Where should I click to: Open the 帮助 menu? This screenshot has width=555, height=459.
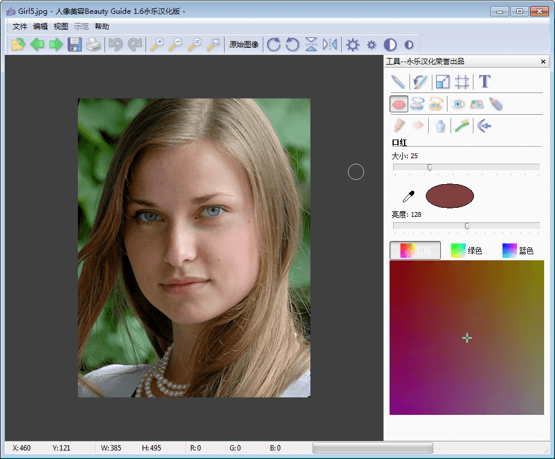click(102, 27)
